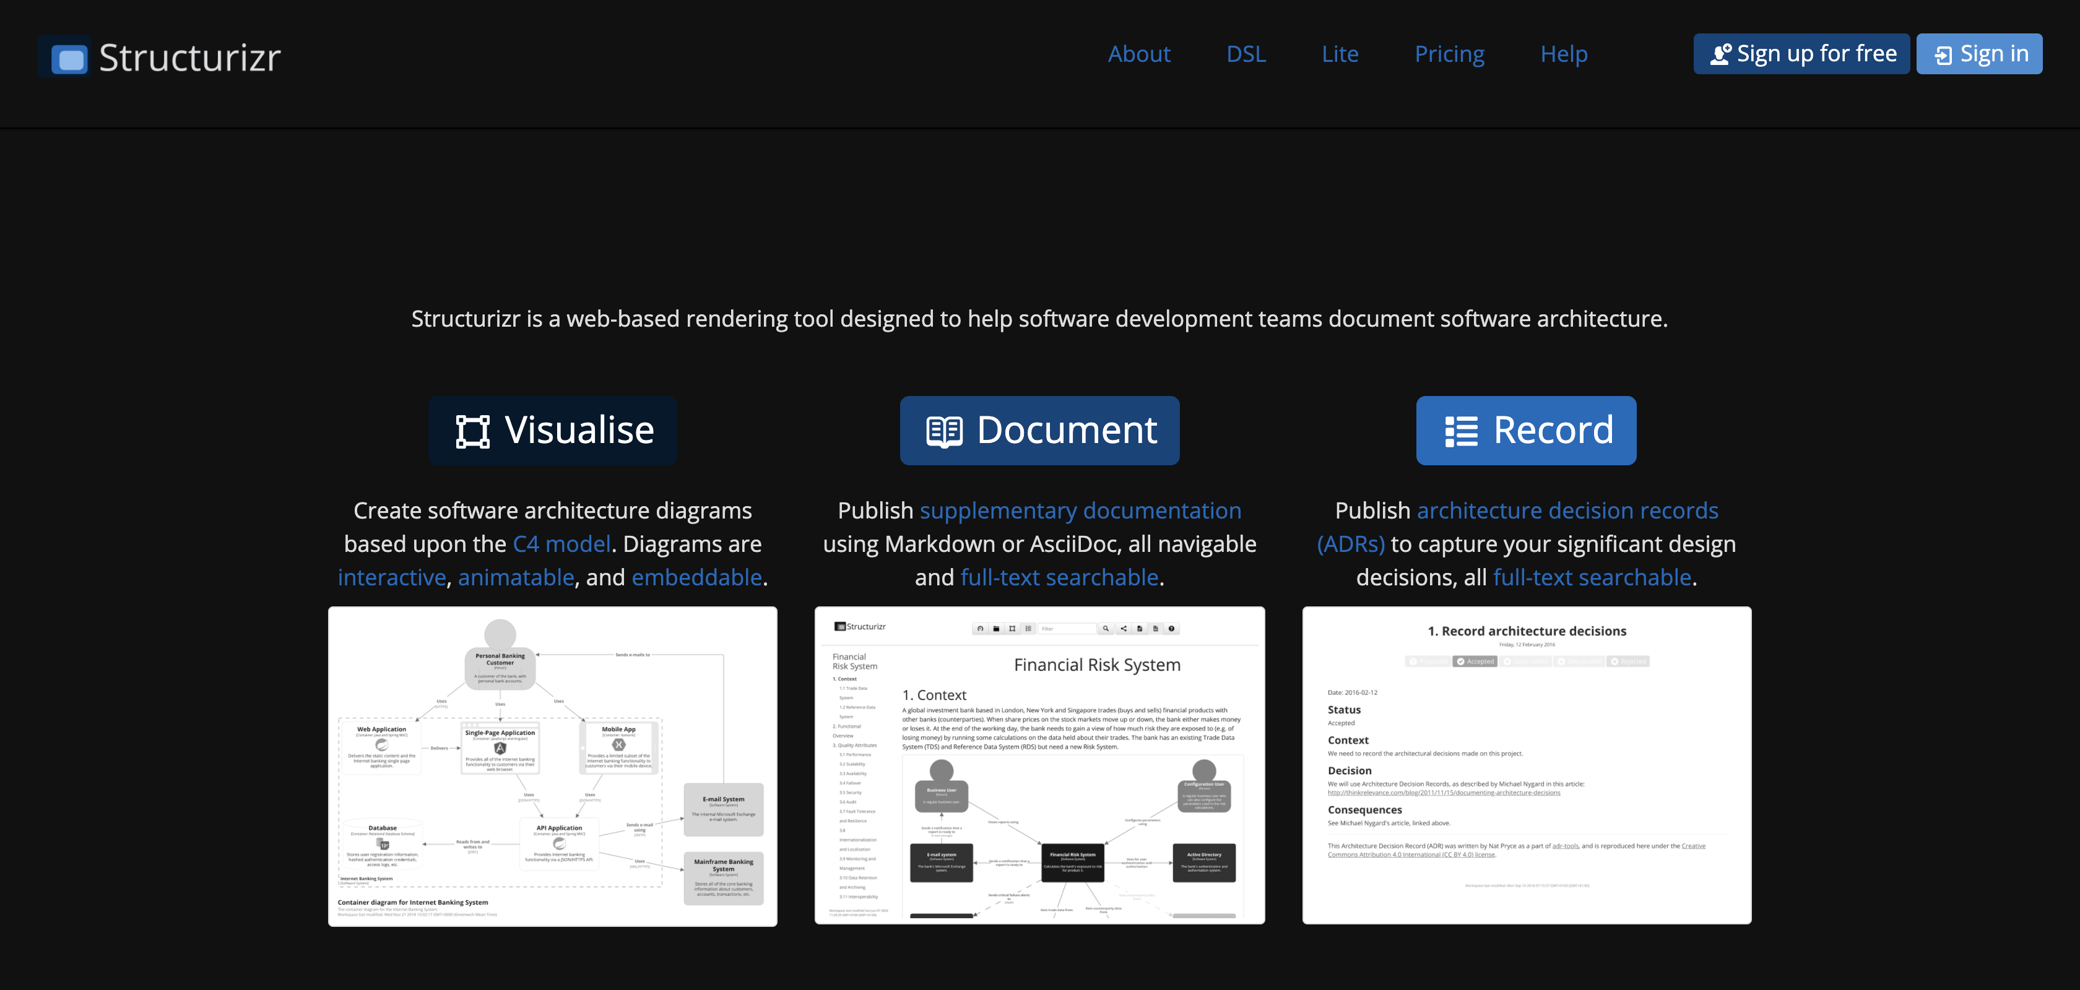Click the user-plus icon on Sign up

(x=1720, y=54)
